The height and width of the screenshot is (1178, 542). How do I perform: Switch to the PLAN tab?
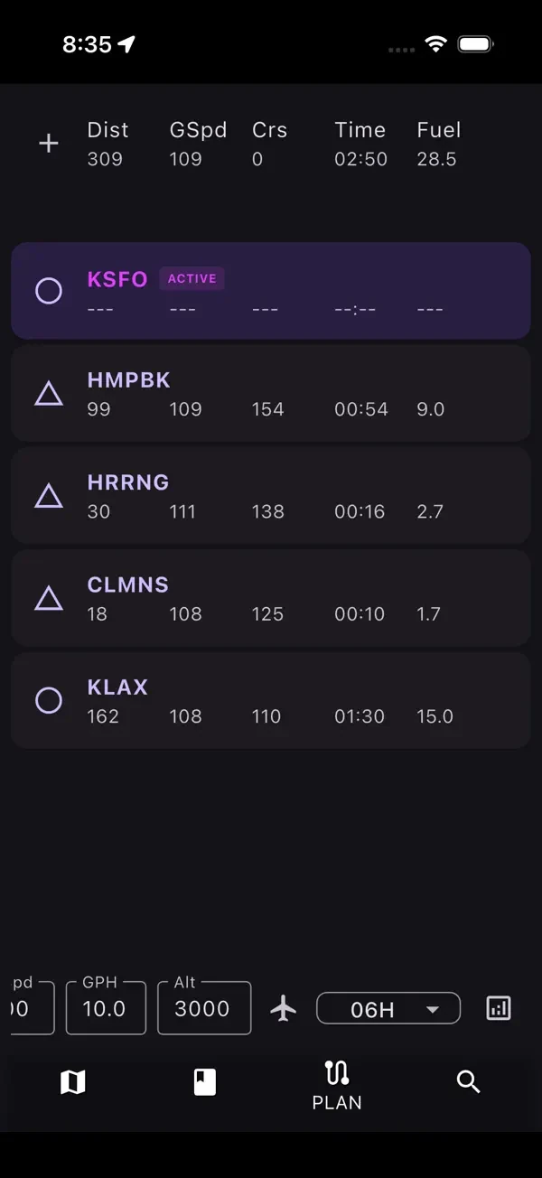337,1085
